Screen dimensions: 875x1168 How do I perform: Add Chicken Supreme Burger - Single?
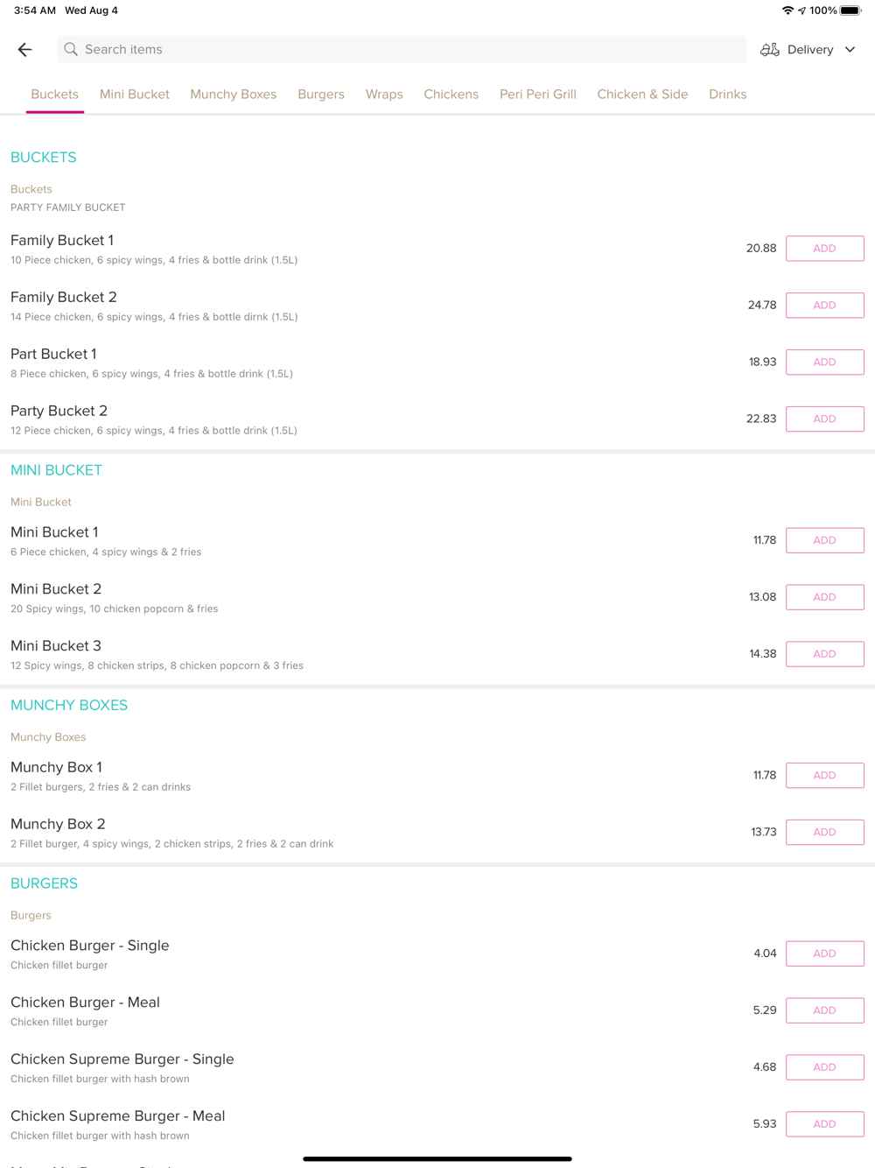(825, 1067)
